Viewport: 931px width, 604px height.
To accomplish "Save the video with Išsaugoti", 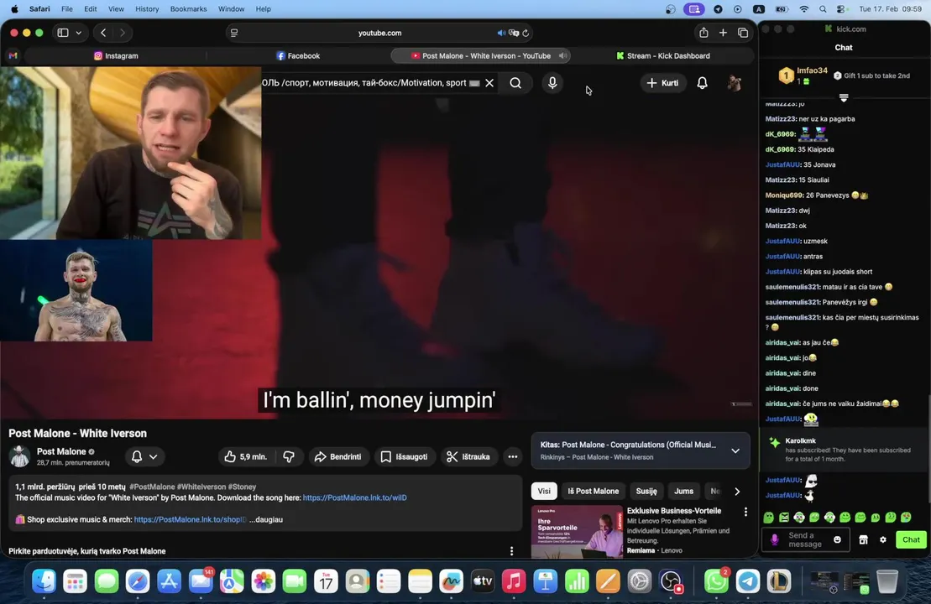I will [x=404, y=457].
